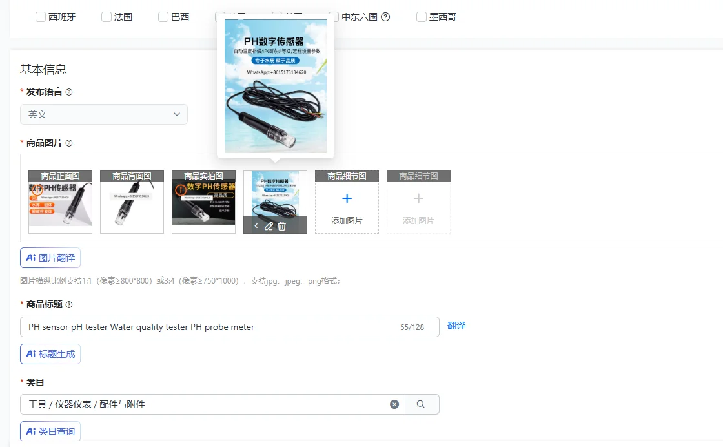This screenshot has width=723, height=447.
Task: Clear the category input using the X icon
Action: point(394,404)
